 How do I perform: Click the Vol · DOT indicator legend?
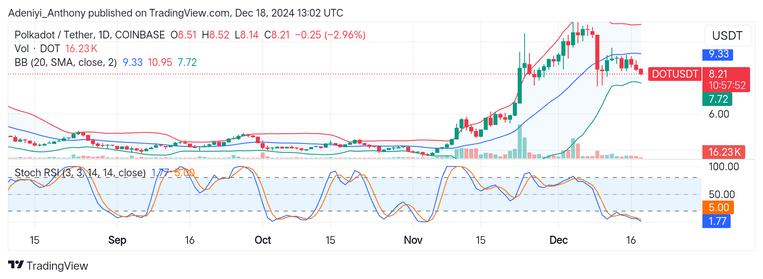click(x=37, y=49)
